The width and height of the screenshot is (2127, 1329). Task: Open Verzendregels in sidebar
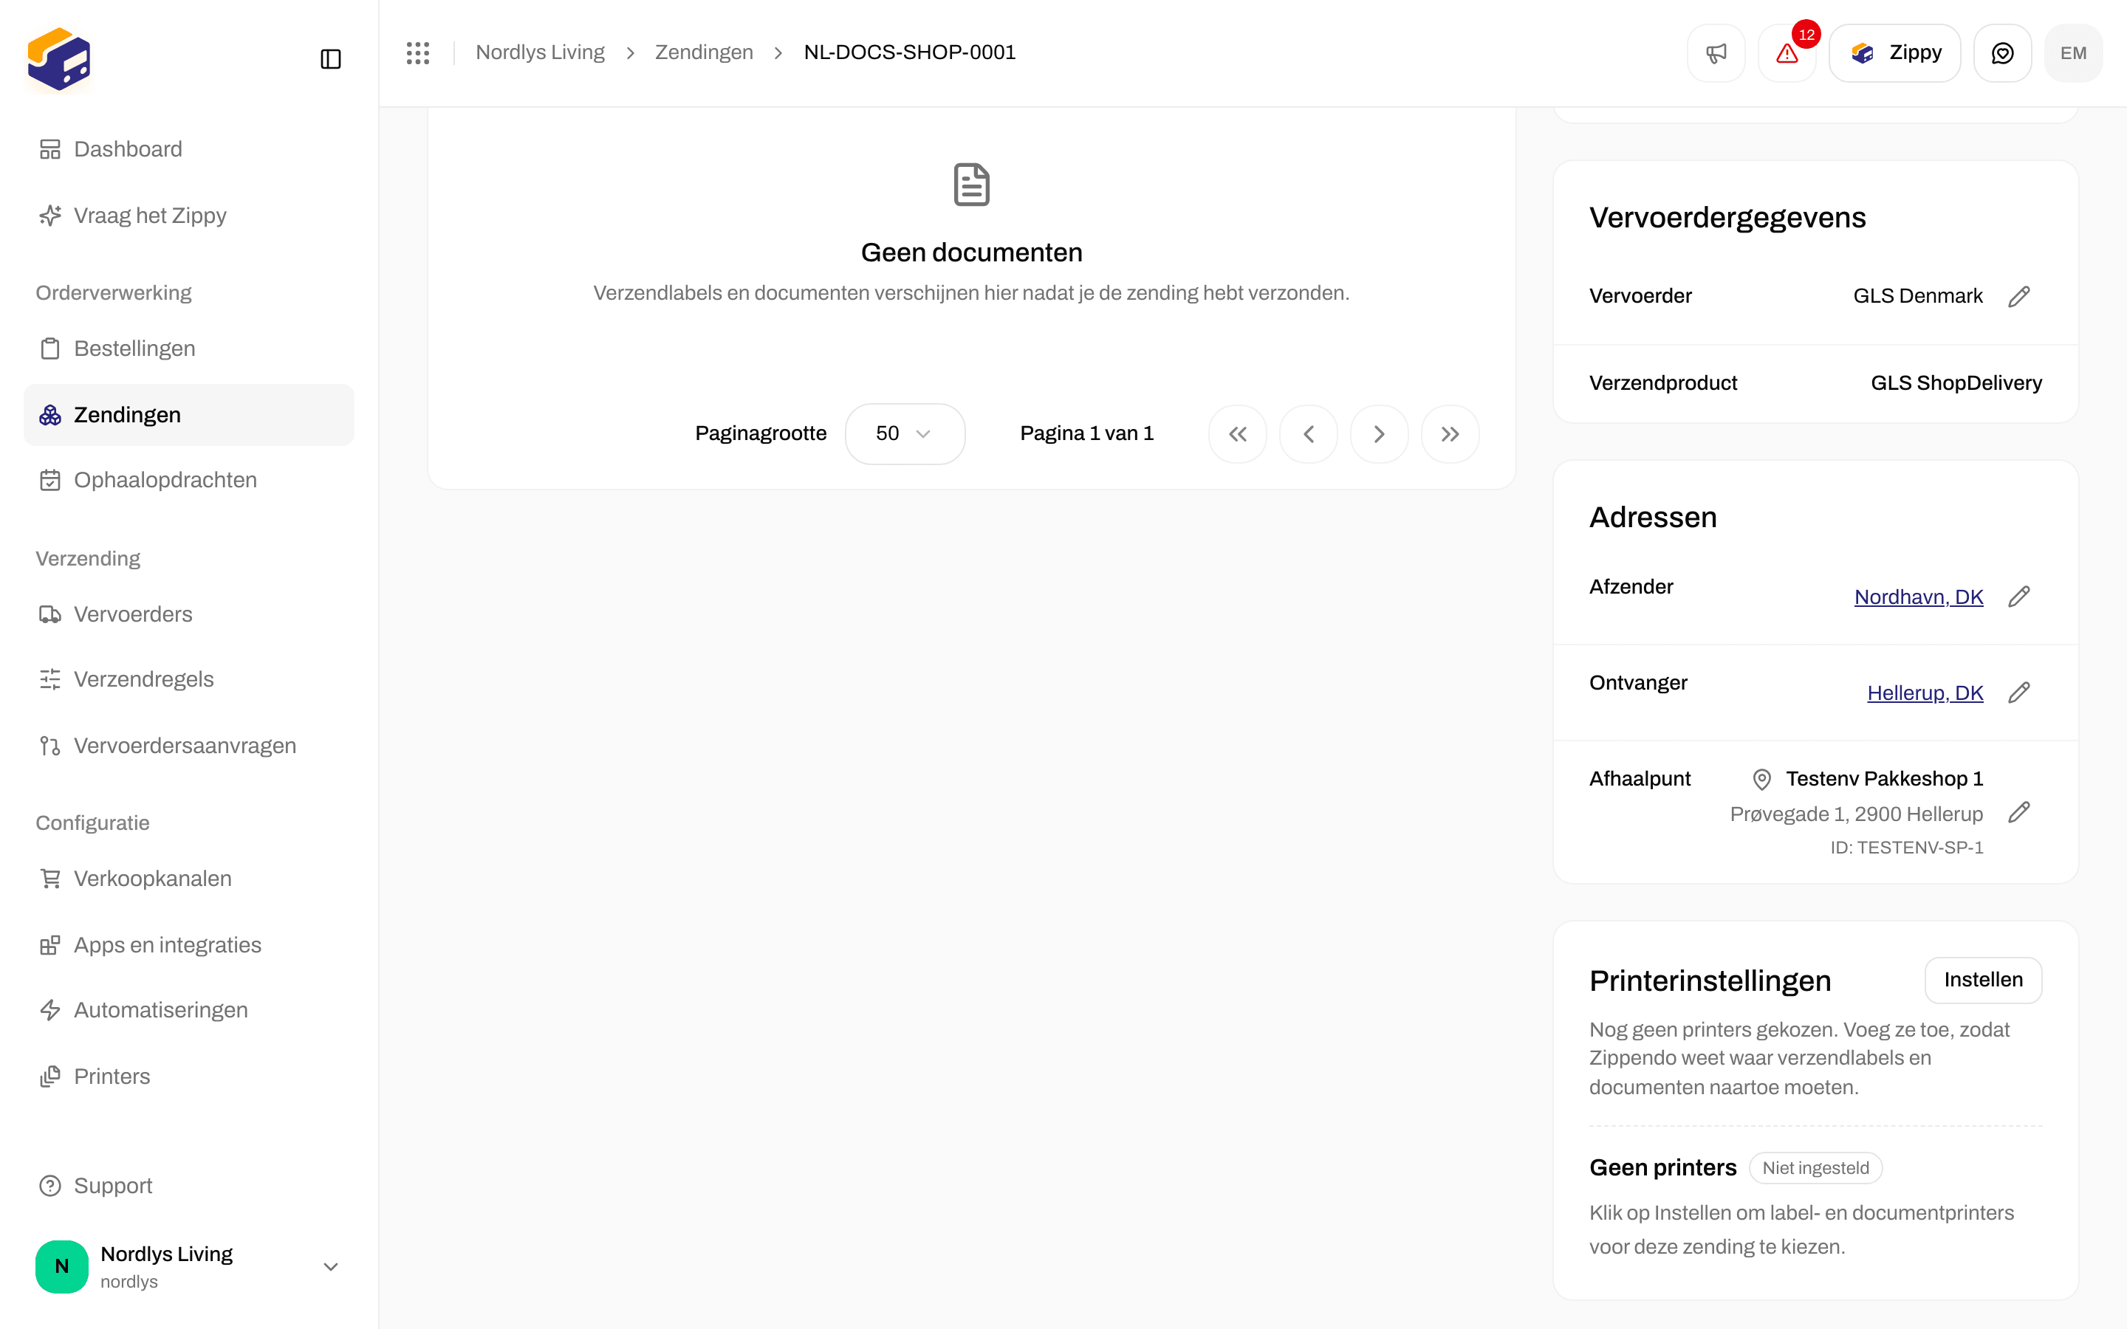tap(189, 679)
